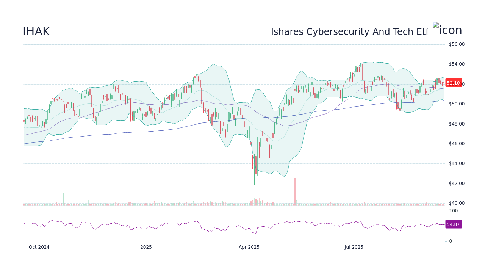Screen dimensions: 485x273
Task: Select the purple 54.87 indicator value badge
Action: click(453, 224)
